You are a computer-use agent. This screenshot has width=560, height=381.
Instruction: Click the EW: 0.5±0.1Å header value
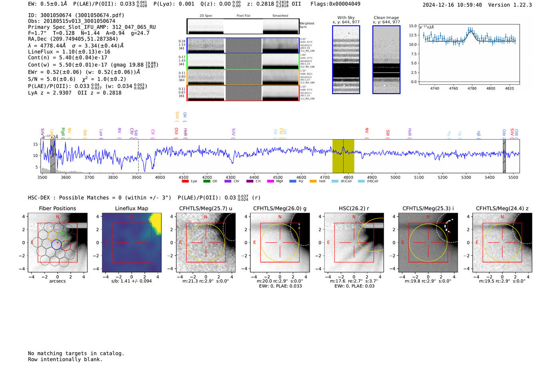[x=48, y=4]
